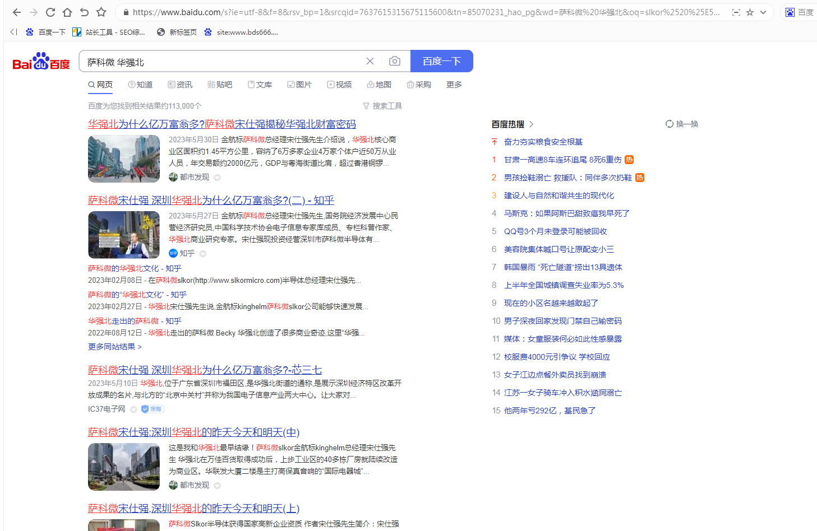The width and height of the screenshot is (817, 531).
Task: Click the thumbnail of the 昨天今天和明天(中) result
Action: click(x=124, y=467)
